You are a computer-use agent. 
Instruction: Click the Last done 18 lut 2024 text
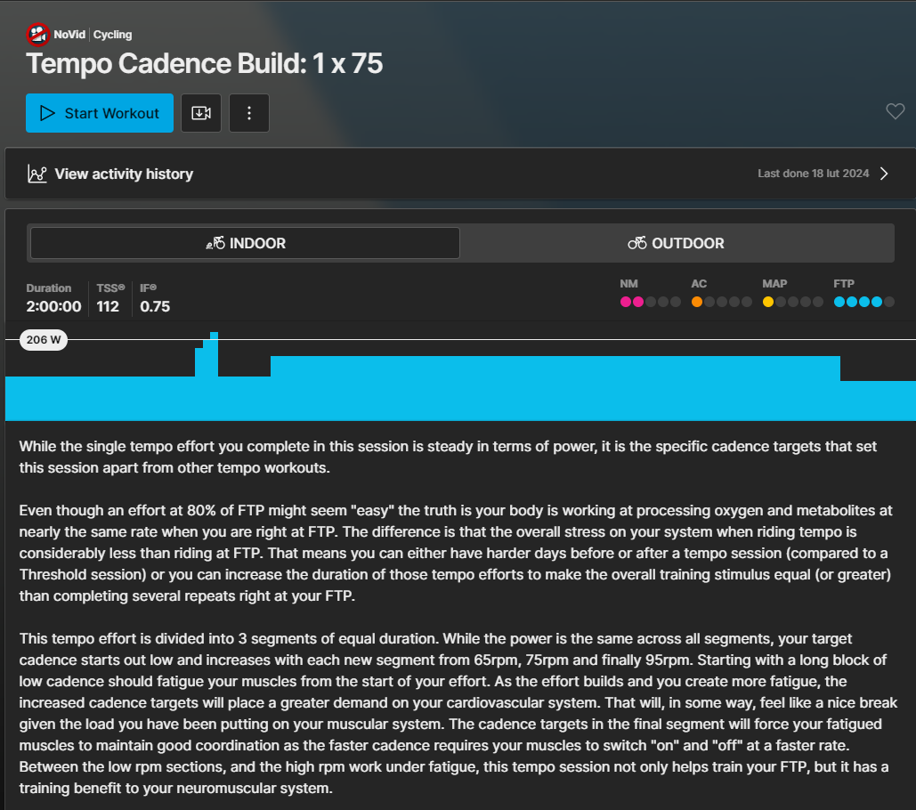tap(813, 174)
